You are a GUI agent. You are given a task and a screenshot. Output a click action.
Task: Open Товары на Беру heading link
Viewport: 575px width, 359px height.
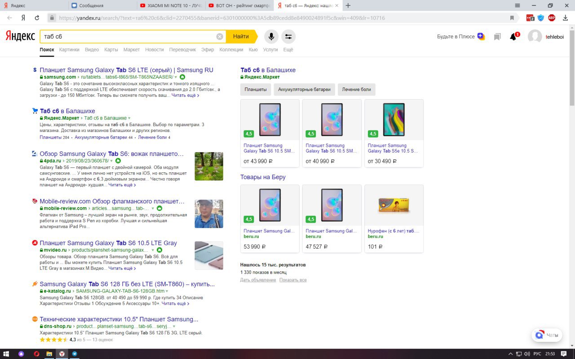tap(263, 177)
